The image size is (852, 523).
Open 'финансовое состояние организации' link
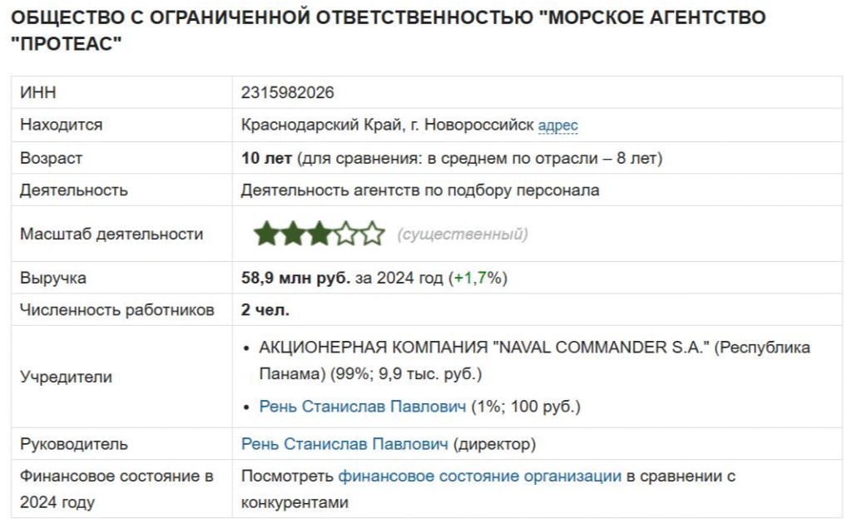[480, 476]
